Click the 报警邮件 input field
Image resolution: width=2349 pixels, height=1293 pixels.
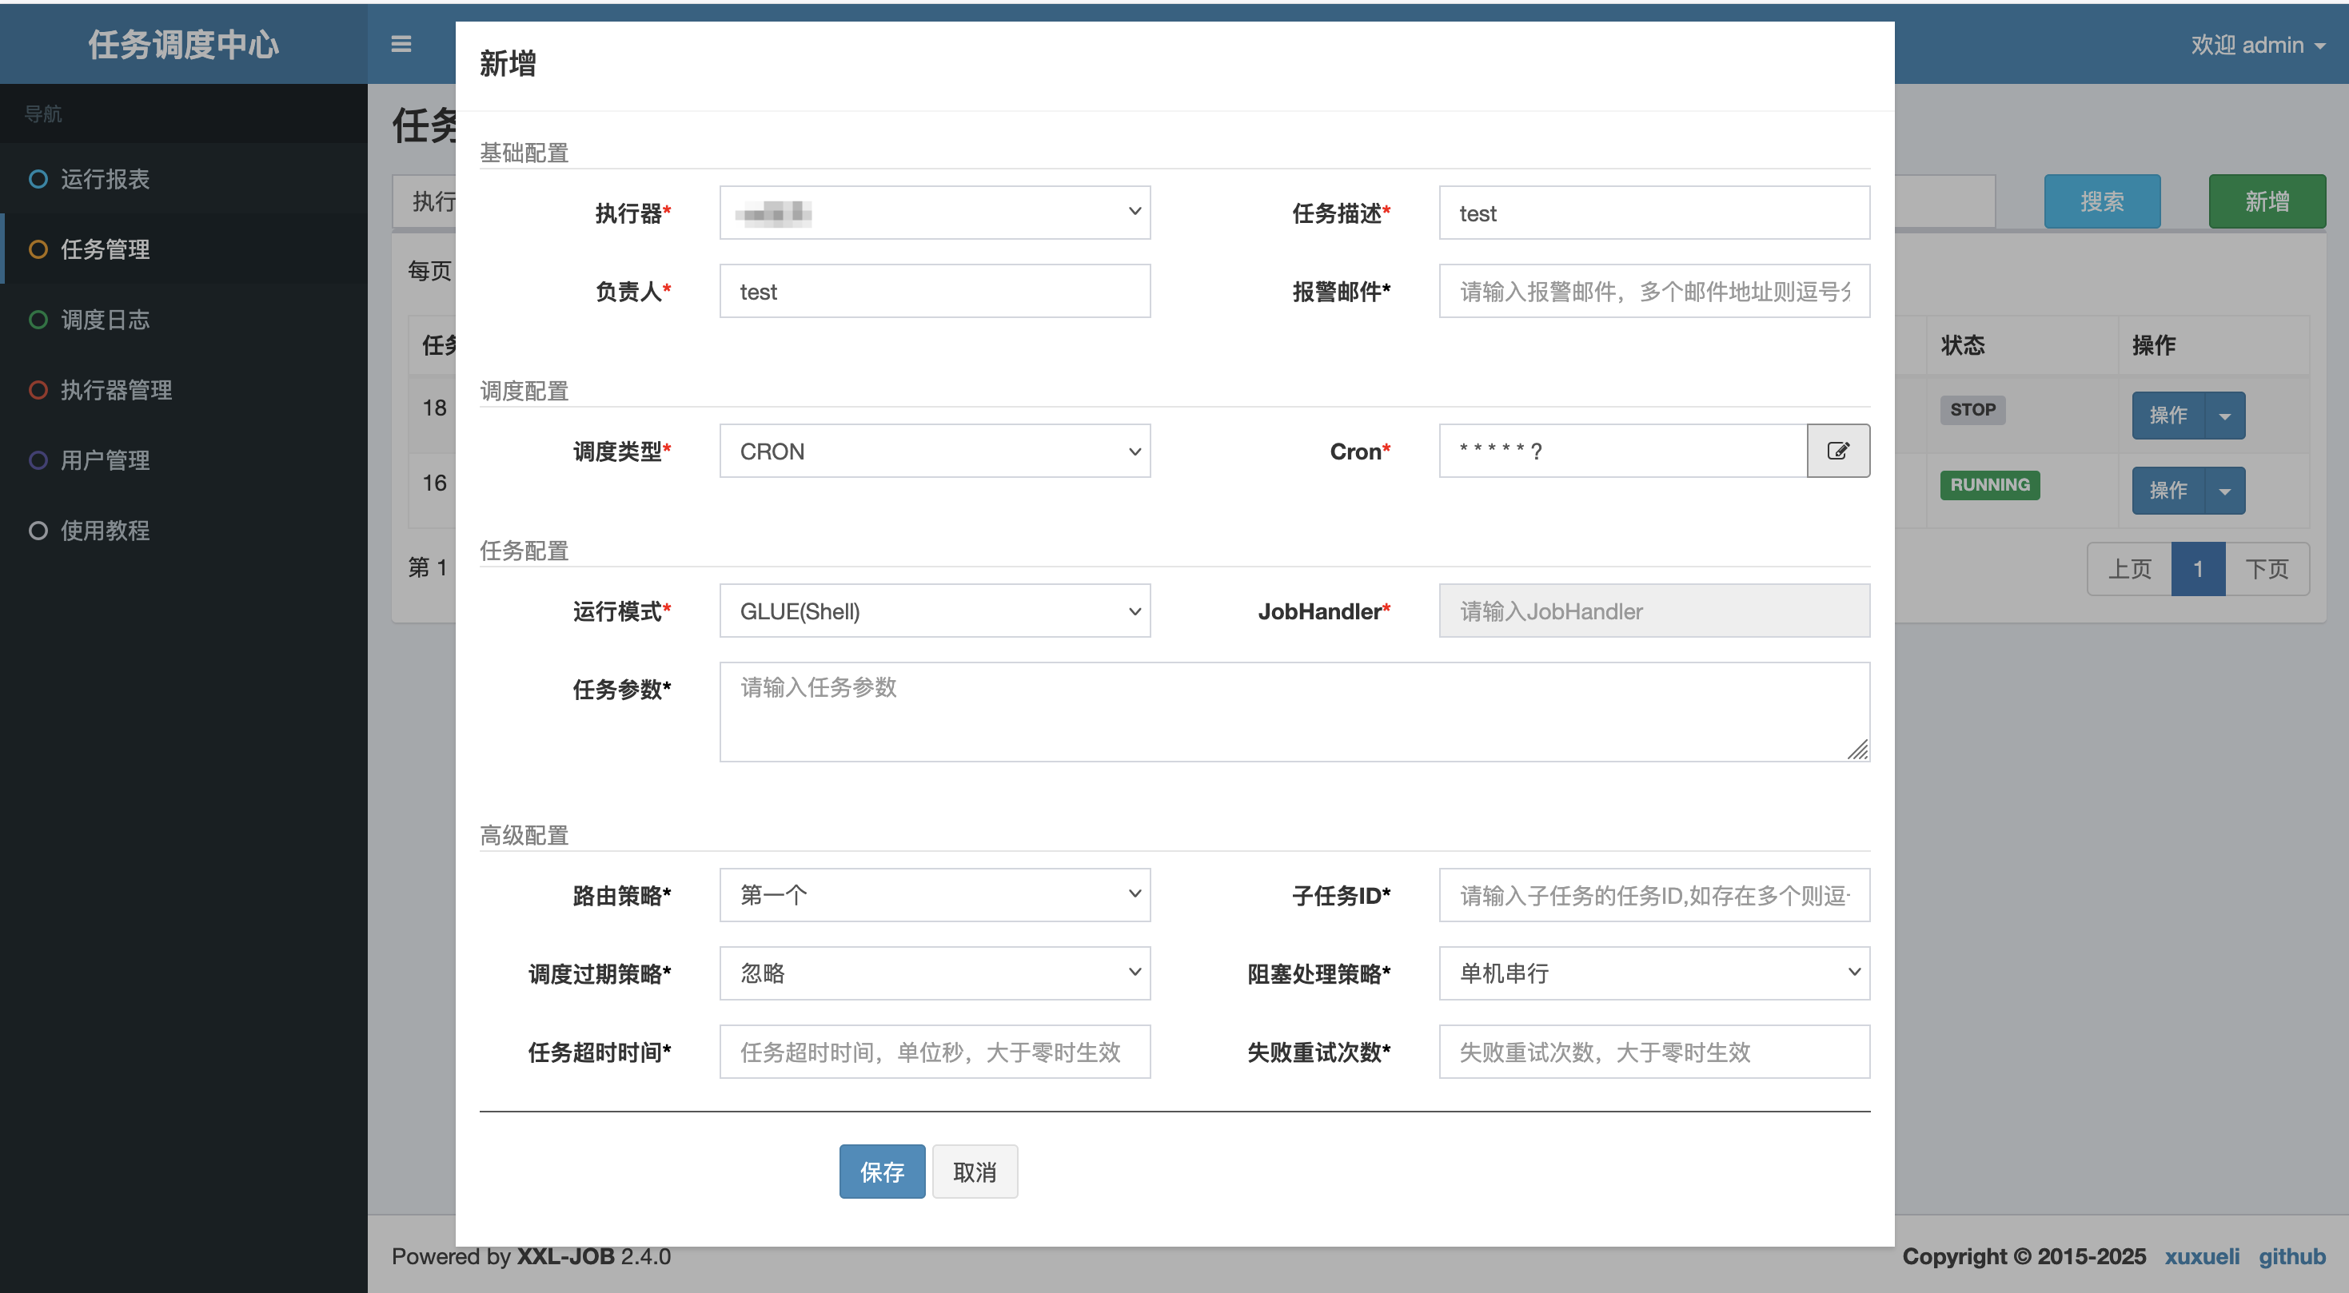click(1653, 292)
